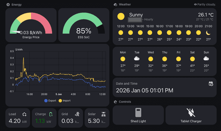Click the Partly cloudy status text

pos(206,4)
